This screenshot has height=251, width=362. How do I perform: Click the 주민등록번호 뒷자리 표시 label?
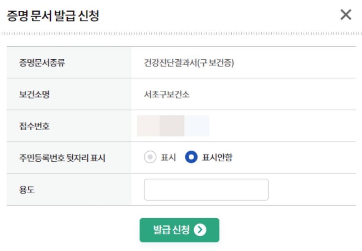pyautogui.click(x=62, y=158)
